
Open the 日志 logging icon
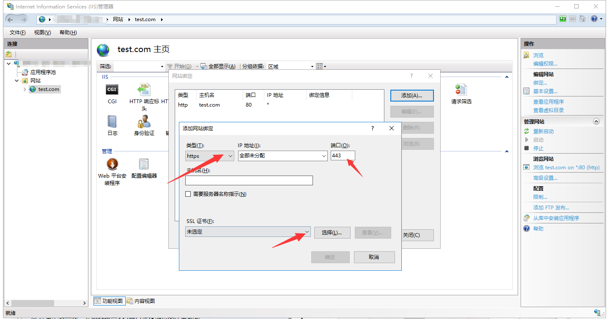click(112, 122)
